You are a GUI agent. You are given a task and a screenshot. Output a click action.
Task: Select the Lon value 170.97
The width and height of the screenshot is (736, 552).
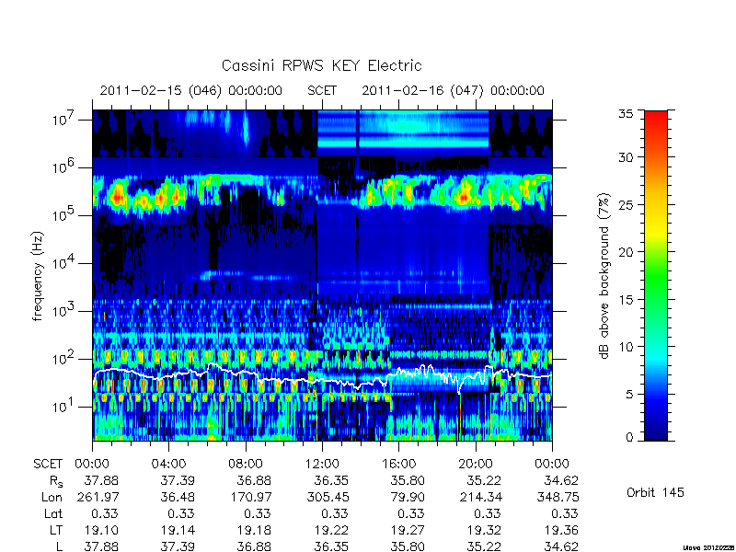[250, 497]
